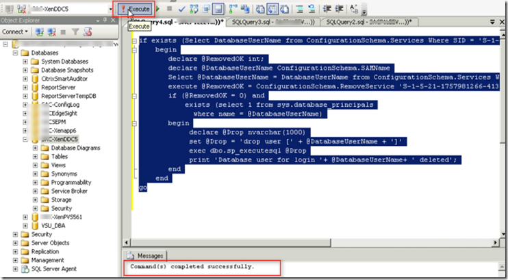Image resolution: width=508 pixels, height=280 pixels.
Task: Specify values for template parameters icon
Action: coord(354,9)
